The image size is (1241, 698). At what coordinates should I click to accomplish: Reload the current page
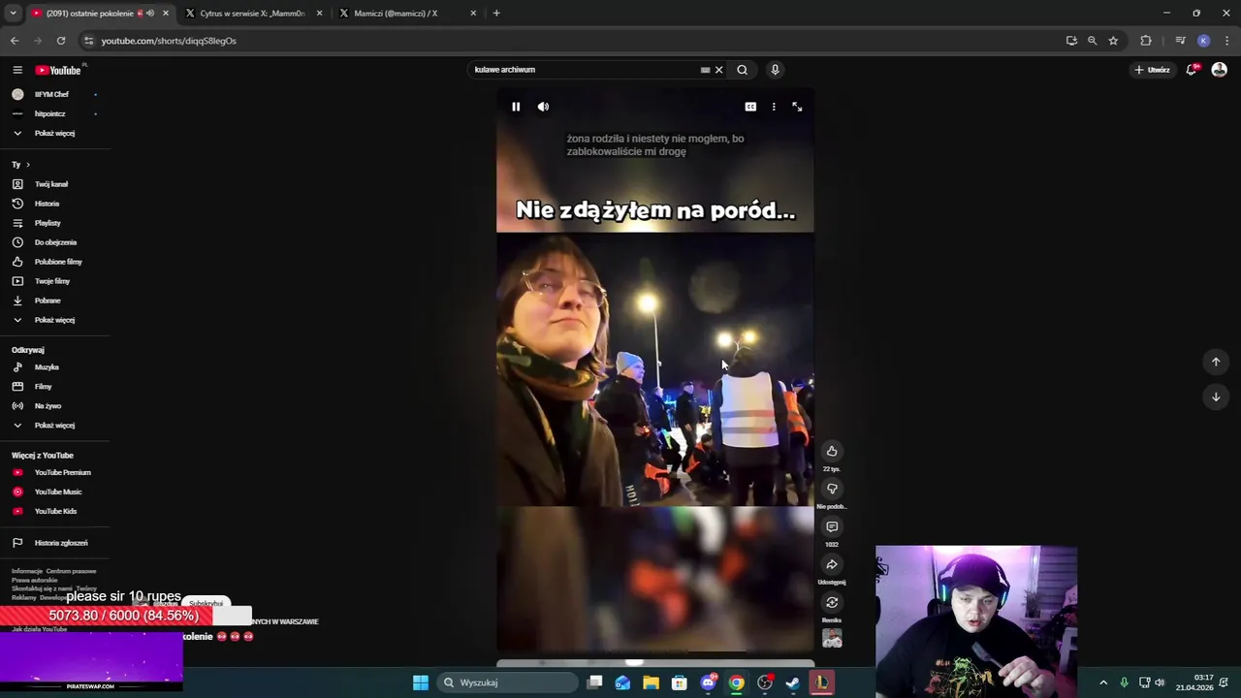[61, 41]
